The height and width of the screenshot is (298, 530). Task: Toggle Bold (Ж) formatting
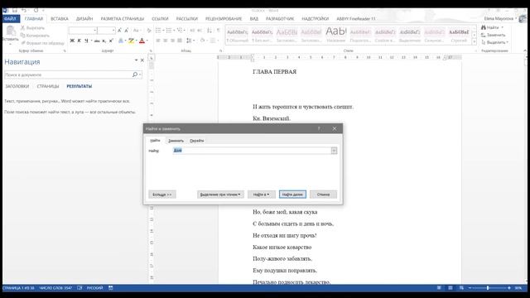click(x=72, y=41)
